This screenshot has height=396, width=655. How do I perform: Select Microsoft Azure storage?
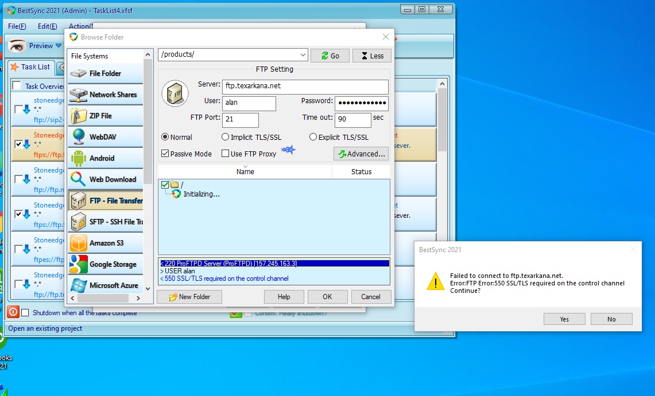pyautogui.click(x=106, y=285)
